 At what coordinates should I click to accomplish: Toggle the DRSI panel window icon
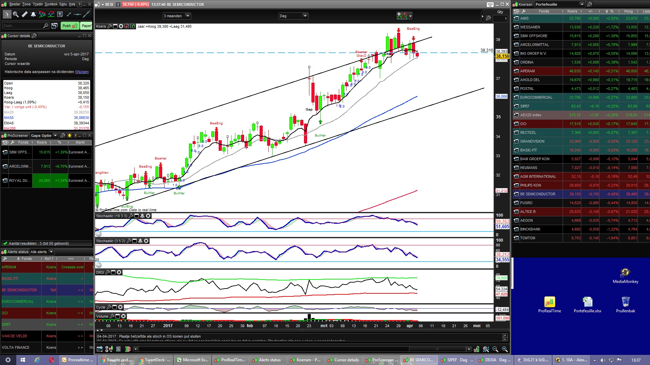pyautogui.click(x=113, y=272)
